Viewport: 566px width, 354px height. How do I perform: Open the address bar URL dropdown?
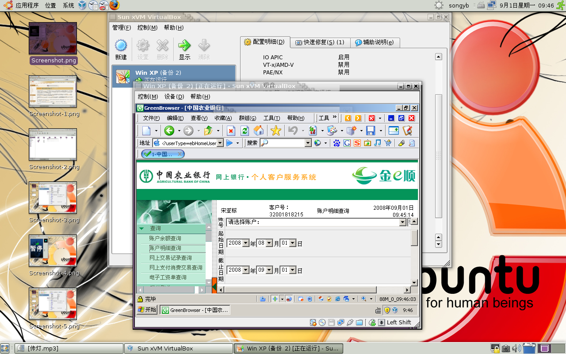click(220, 143)
